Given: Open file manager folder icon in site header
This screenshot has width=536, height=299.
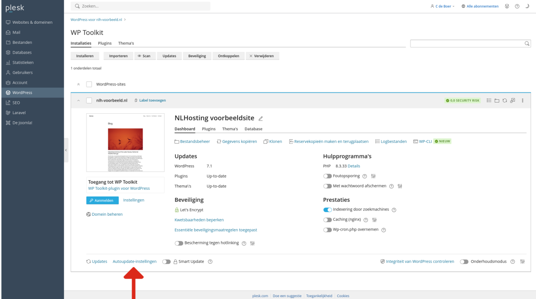Looking at the screenshot, I should (x=497, y=100).
